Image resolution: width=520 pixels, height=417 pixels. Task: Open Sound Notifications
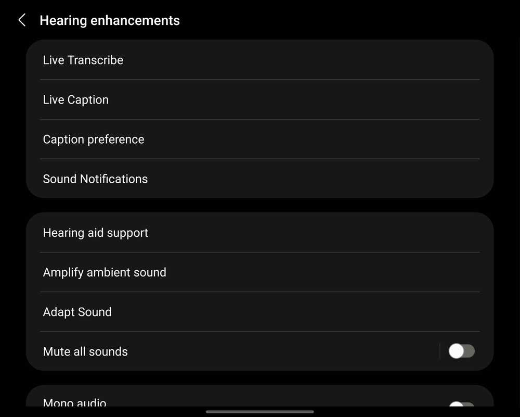[x=95, y=179]
